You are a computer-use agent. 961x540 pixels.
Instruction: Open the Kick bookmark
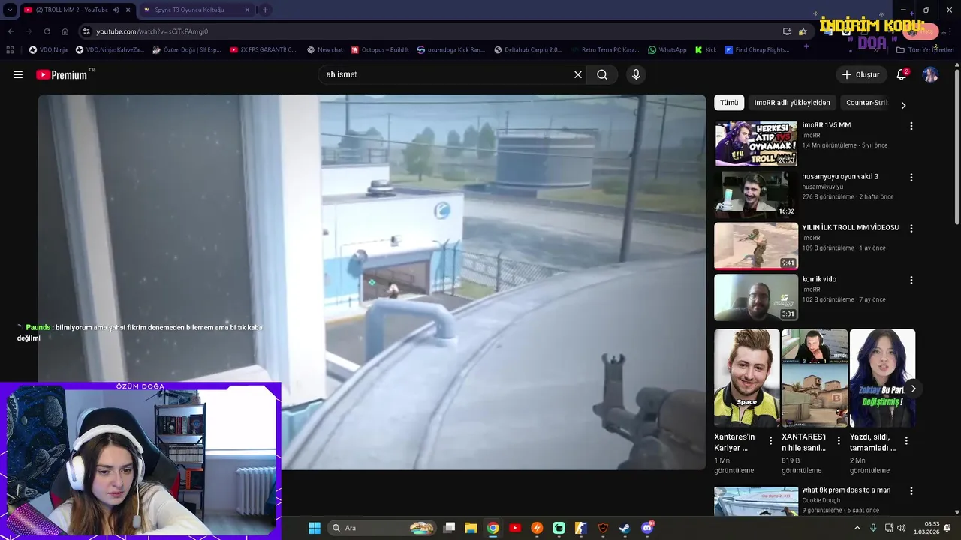pos(706,50)
